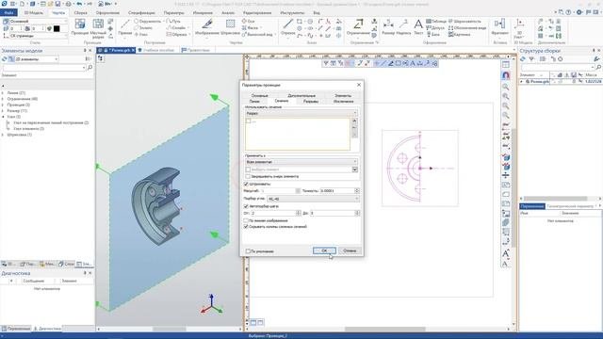603x339 pixels.
Task: Expand the Размер (11) tree node
Action: pyautogui.click(x=3, y=111)
